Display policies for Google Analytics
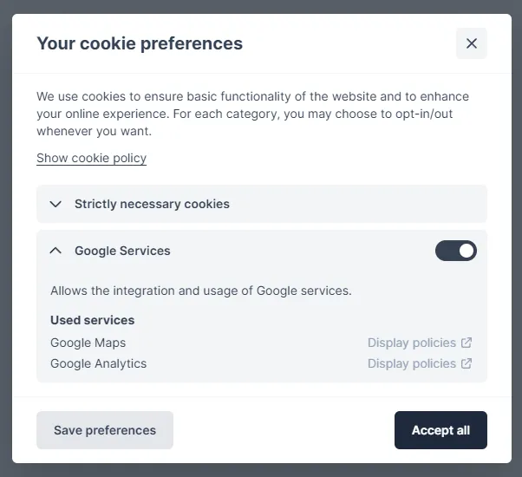 [411, 363]
